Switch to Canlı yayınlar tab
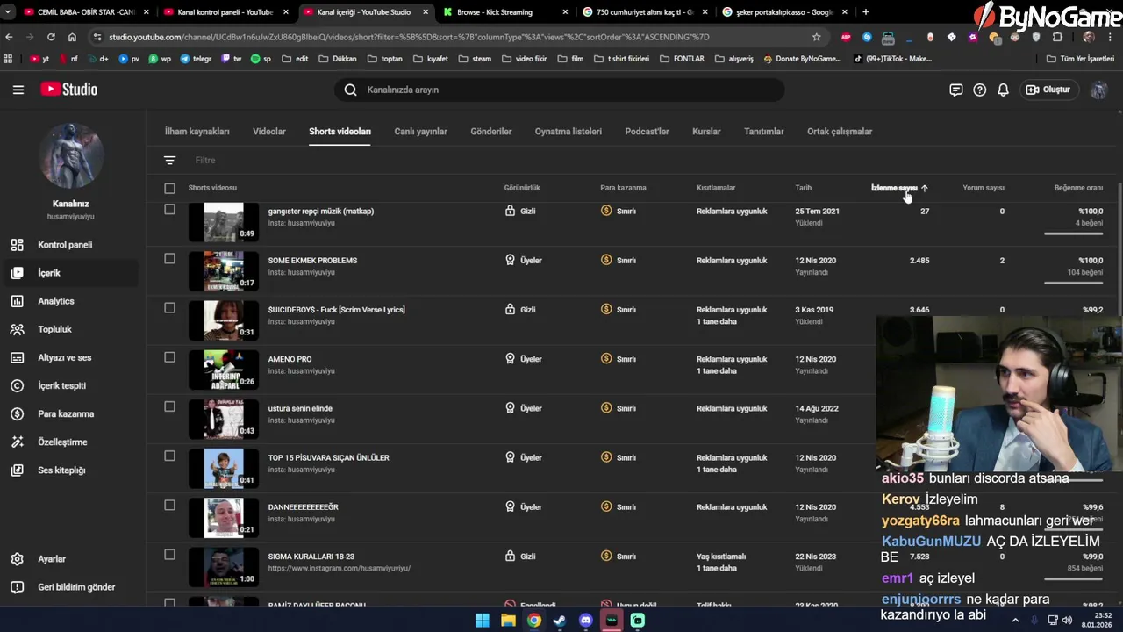Viewport: 1123px width, 632px height. coord(420,132)
